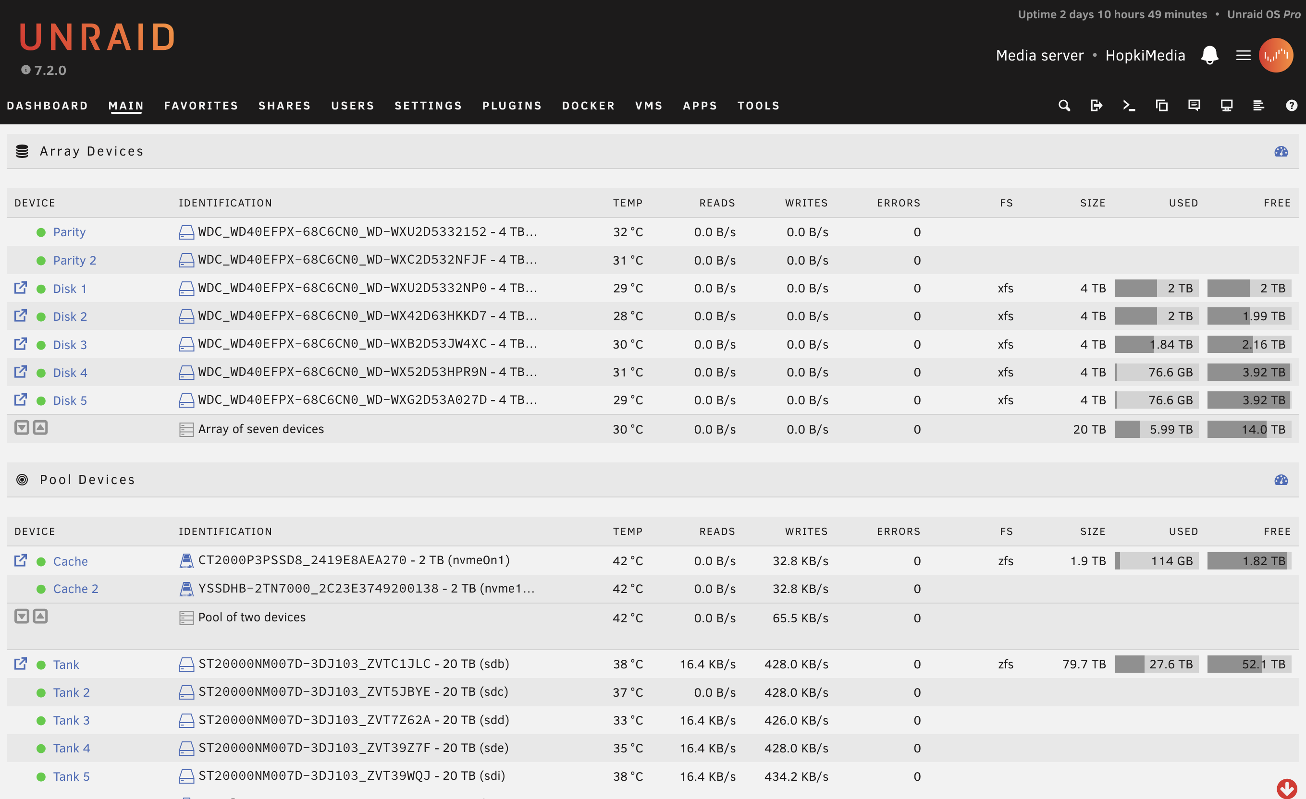Open help via the question mark icon
The image size is (1306, 799).
click(x=1291, y=106)
